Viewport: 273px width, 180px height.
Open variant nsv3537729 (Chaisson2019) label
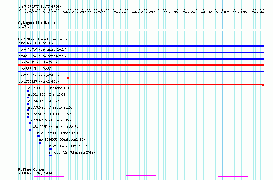click(72, 152)
